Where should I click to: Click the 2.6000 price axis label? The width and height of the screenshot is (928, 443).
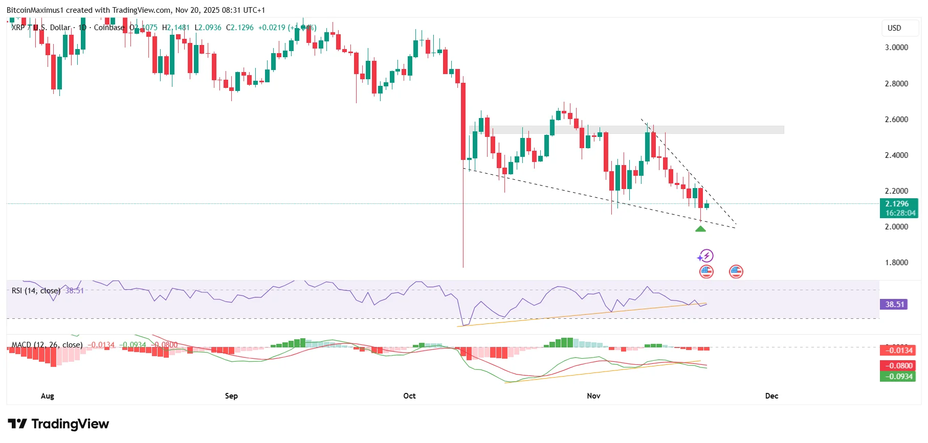[x=896, y=120]
